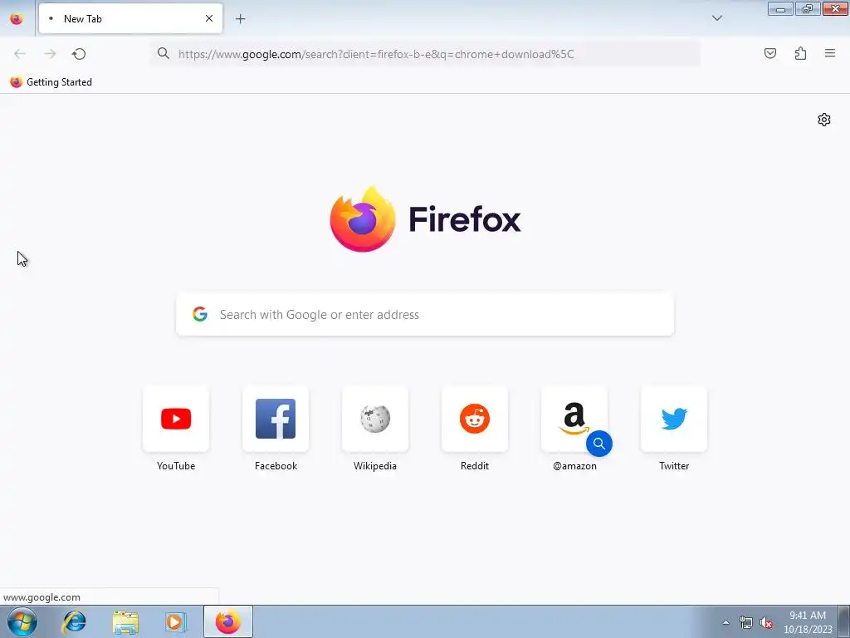Open the muted volume tray icon
850x638 pixels.
[x=766, y=622]
